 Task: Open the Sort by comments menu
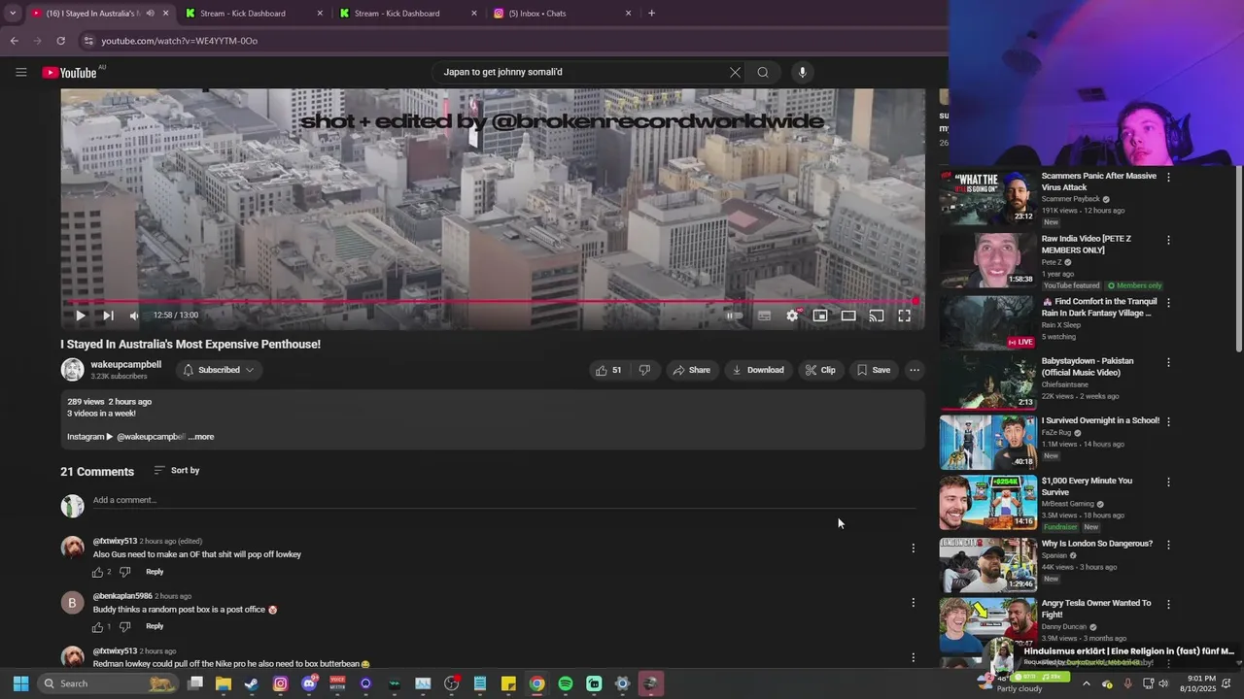[177, 471]
